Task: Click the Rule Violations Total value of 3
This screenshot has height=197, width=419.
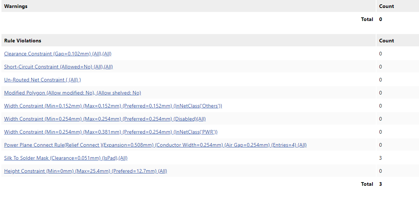Action: (x=380, y=184)
